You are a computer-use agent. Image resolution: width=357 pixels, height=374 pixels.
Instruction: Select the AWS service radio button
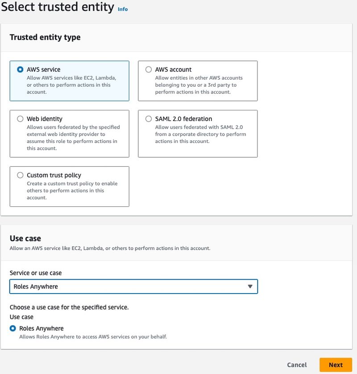(x=20, y=70)
